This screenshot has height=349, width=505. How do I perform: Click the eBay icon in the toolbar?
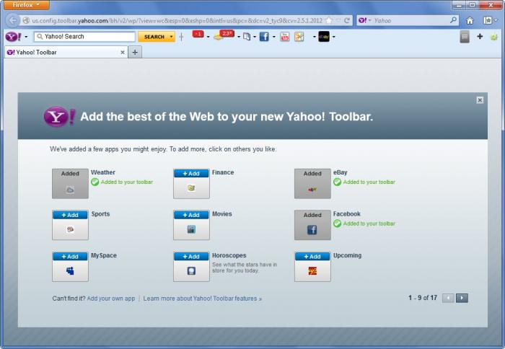point(324,36)
